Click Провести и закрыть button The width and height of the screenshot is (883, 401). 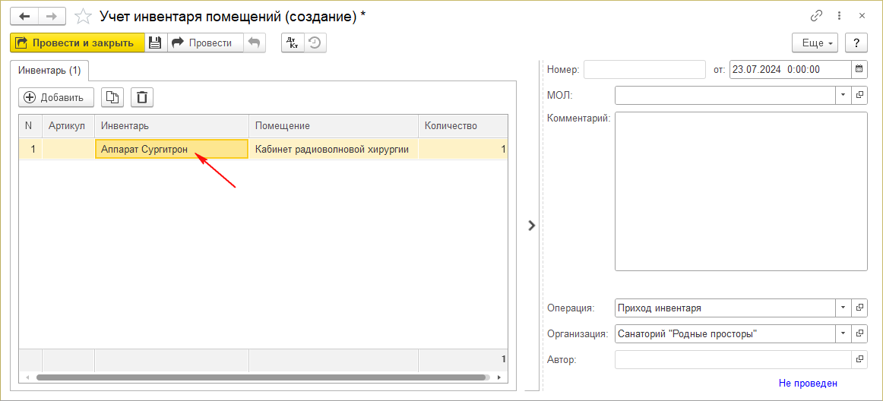(x=77, y=43)
